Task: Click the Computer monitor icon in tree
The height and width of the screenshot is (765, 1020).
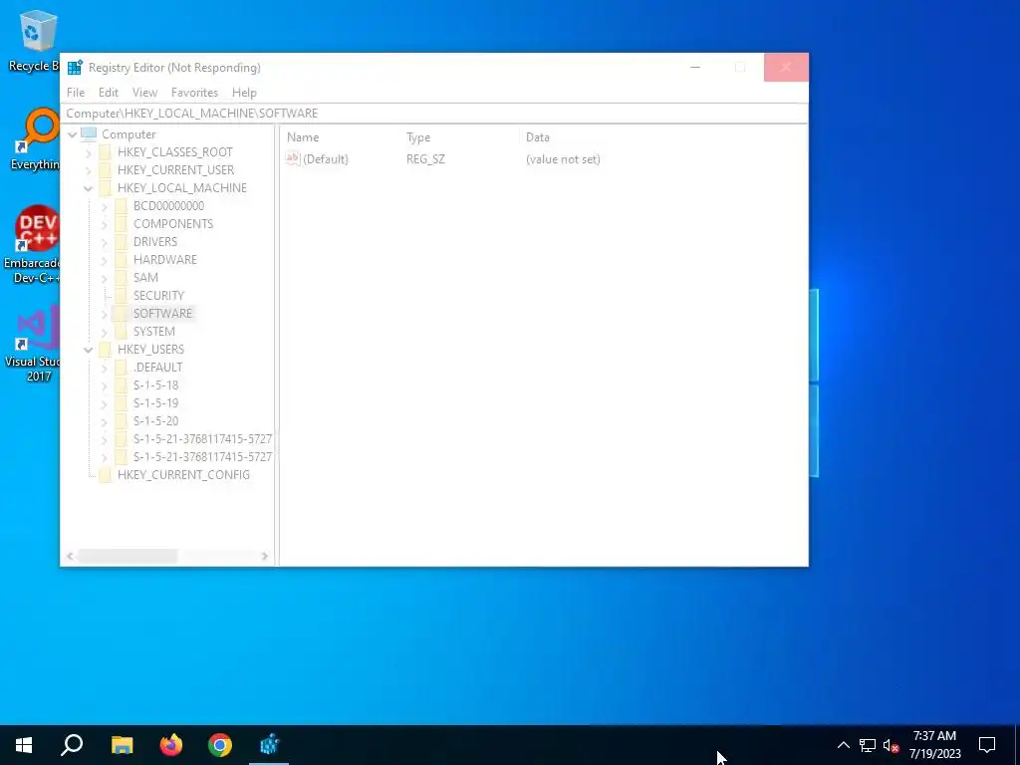Action: [89, 134]
